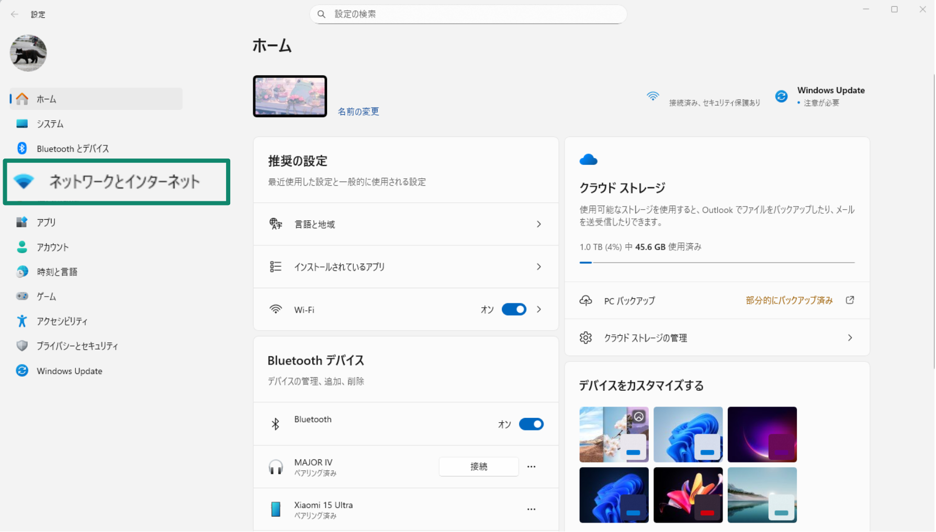Go to アクセシビリティ settings in sidebar
This screenshot has height=532, width=936.
pos(62,321)
